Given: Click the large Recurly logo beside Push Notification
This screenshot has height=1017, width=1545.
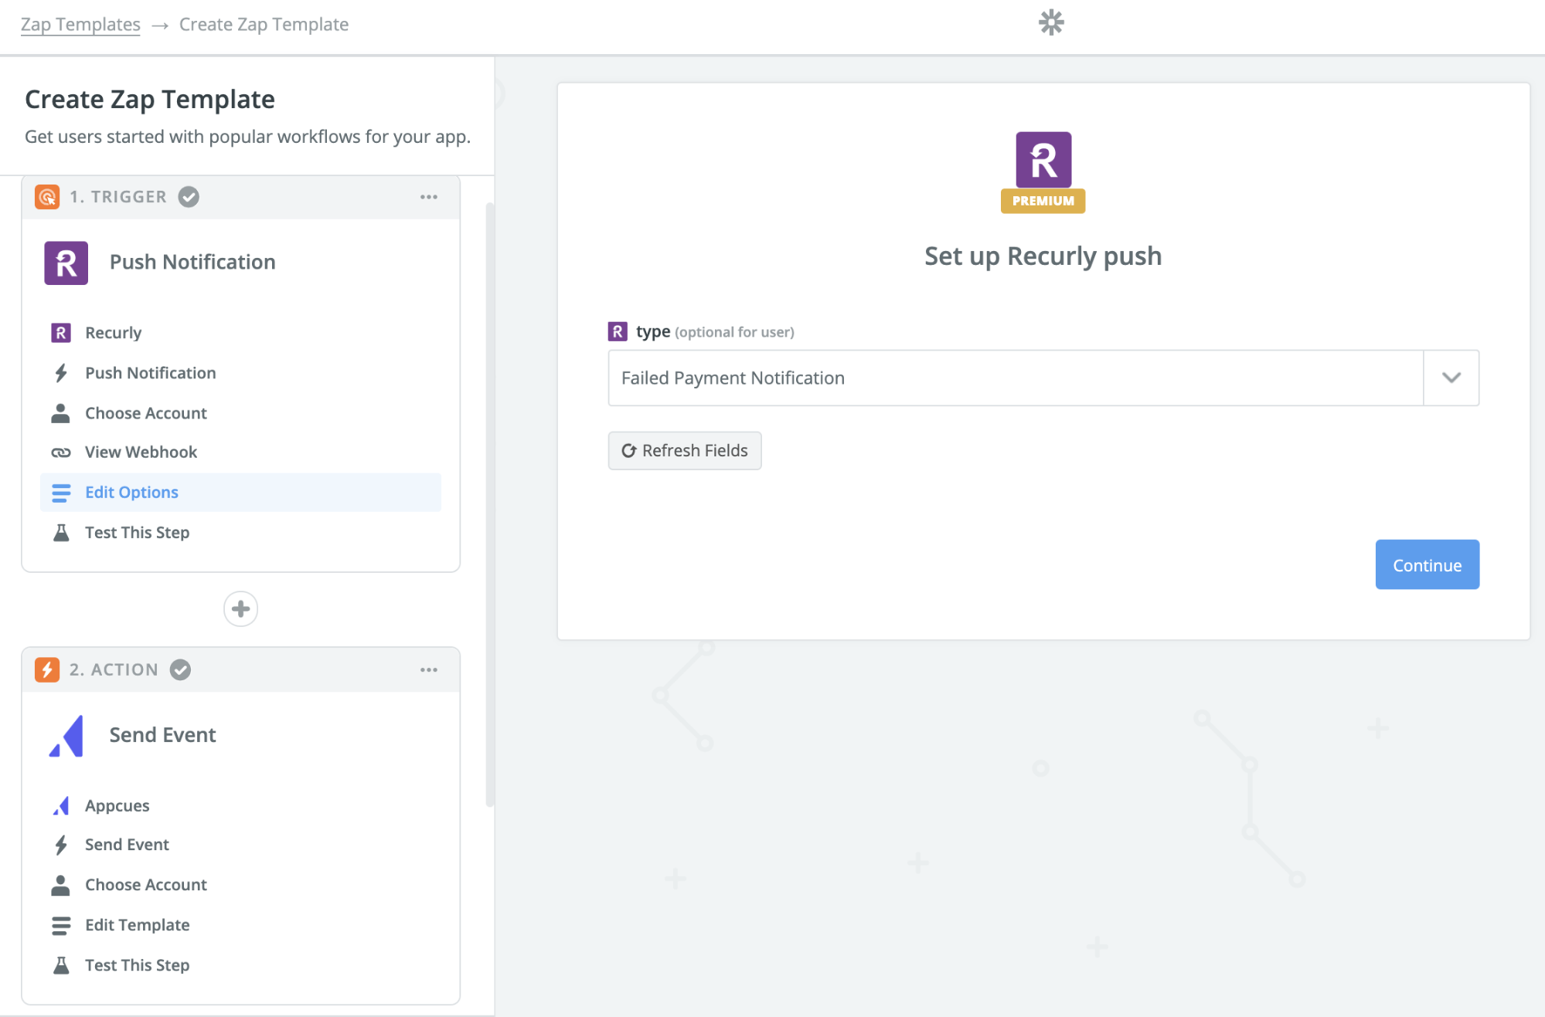Looking at the screenshot, I should [x=66, y=263].
